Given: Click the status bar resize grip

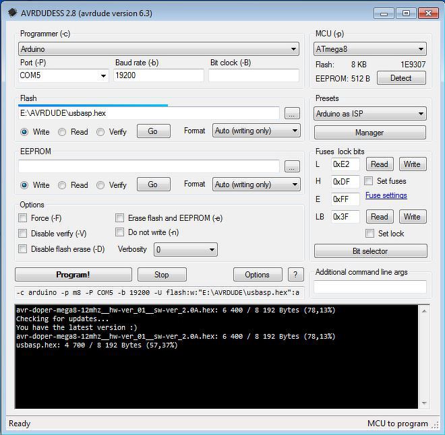Looking at the screenshot, I should tap(435, 425).
